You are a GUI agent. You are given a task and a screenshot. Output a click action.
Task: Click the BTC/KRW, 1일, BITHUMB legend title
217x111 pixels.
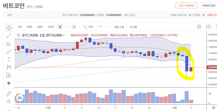[42, 35]
